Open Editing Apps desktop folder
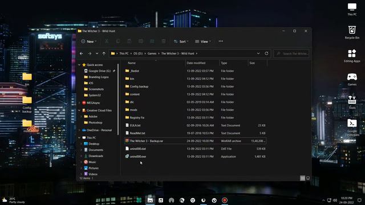 coord(352,56)
